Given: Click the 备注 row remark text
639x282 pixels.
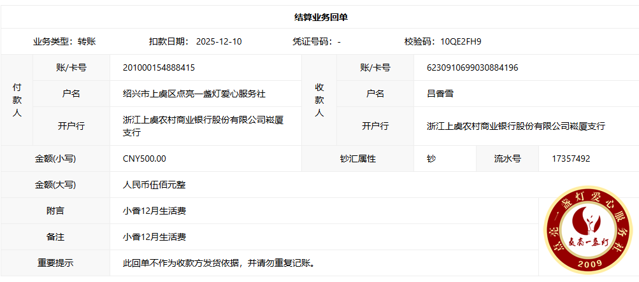Looking at the screenshot, I should tap(154, 237).
